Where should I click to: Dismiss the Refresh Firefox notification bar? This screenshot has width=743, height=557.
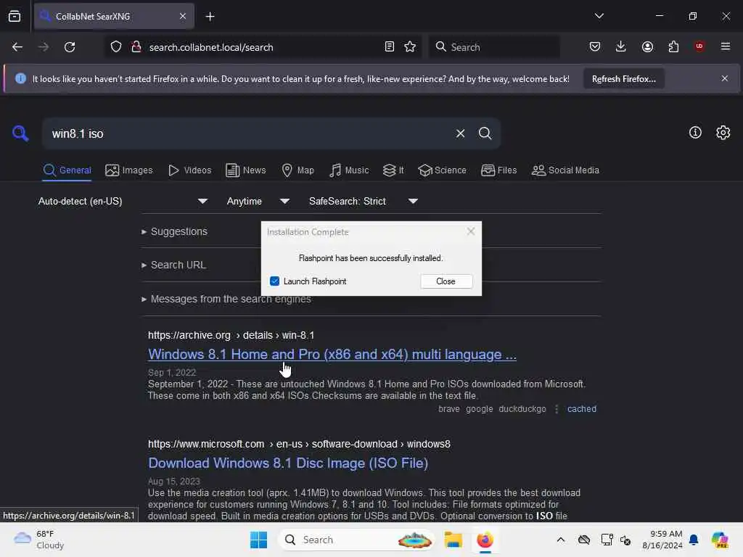[x=725, y=78]
